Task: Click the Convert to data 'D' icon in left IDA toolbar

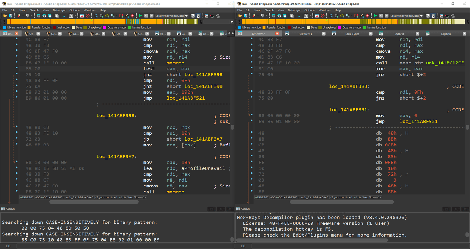Action: pos(101,16)
